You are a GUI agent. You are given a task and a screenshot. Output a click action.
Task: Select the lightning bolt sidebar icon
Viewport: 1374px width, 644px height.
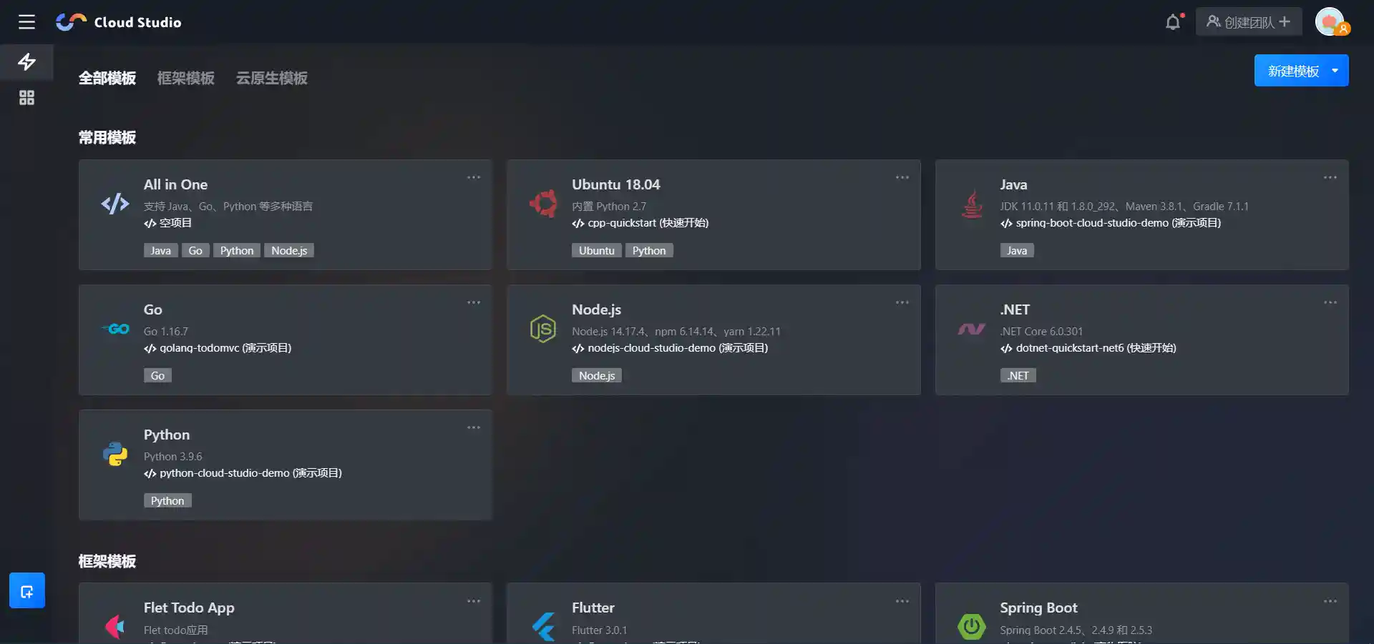click(x=26, y=62)
